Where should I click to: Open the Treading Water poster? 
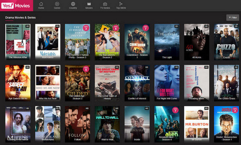(x=197, y=83)
